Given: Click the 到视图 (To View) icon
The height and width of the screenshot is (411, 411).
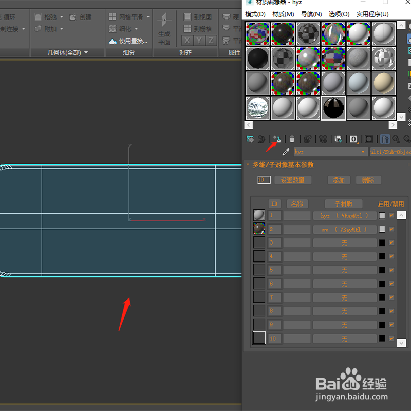Looking at the screenshot, I should (x=188, y=17).
